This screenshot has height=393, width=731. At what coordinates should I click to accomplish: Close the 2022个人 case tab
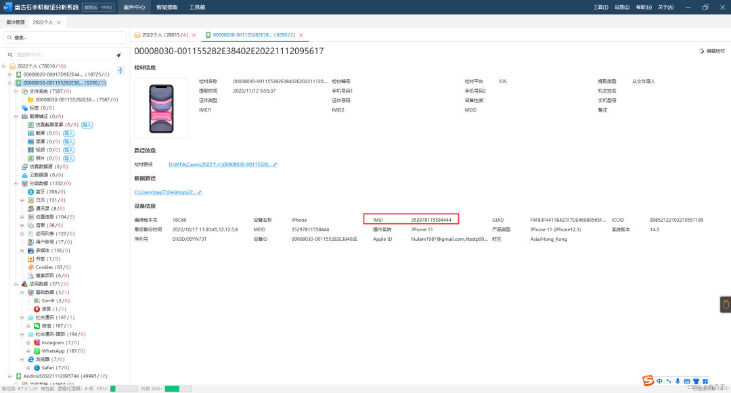(59, 22)
